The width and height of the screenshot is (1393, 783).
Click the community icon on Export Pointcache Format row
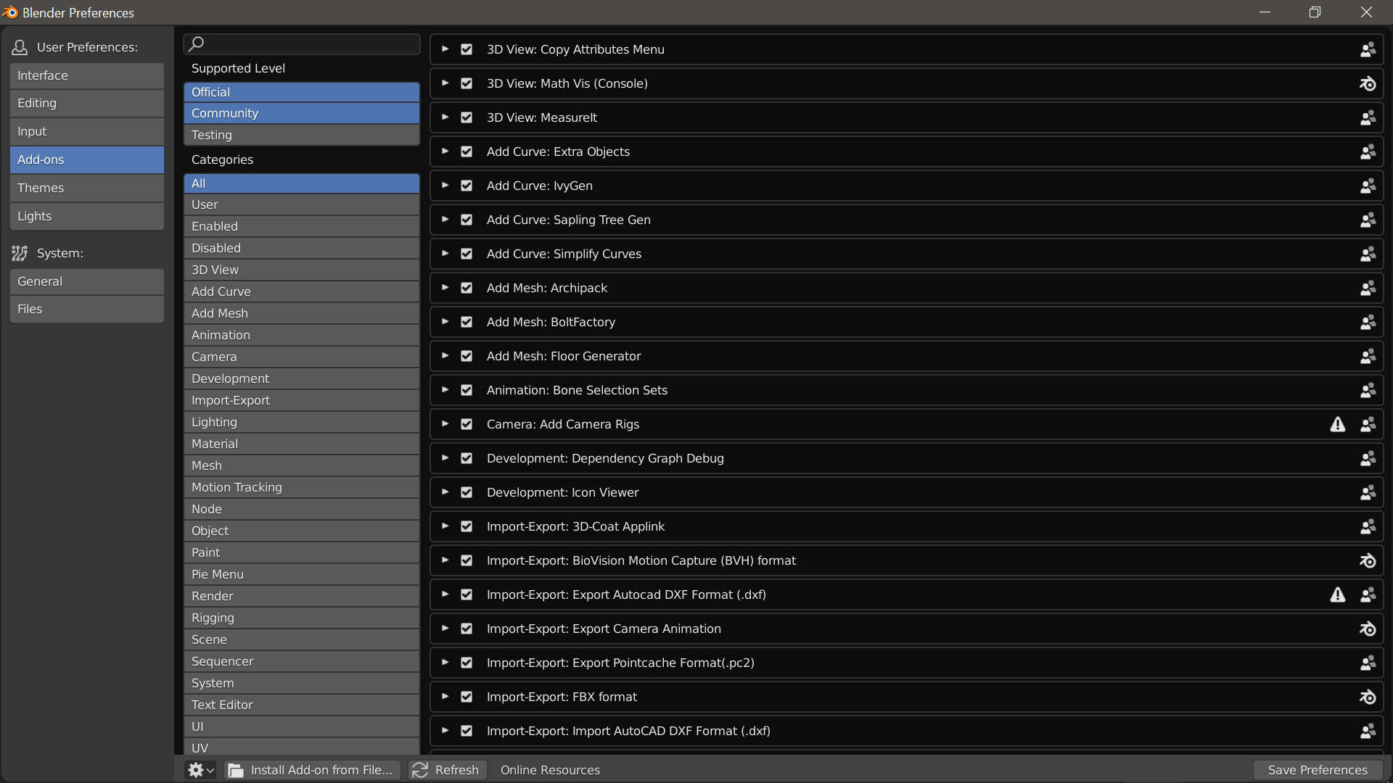pos(1368,663)
